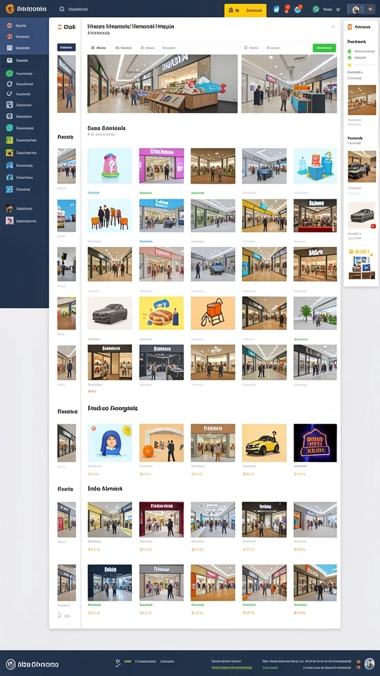Click the white shield-outline icon in the sidebar
The image size is (380, 676).
(x=9, y=94)
